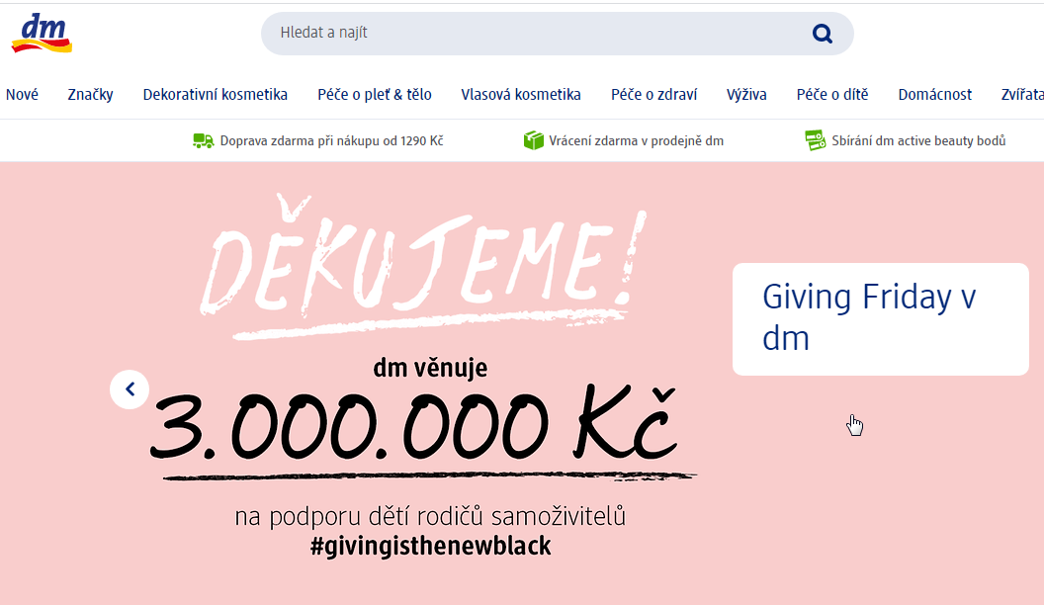The width and height of the screenshot is (1044, 605).
Task: Go to previous banner slide arrow
Action: coord(130,389)
